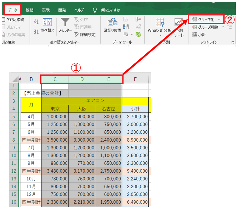Click Manage Data Model green icon
The image size is (237, 208).
click(x=138, y=34)
